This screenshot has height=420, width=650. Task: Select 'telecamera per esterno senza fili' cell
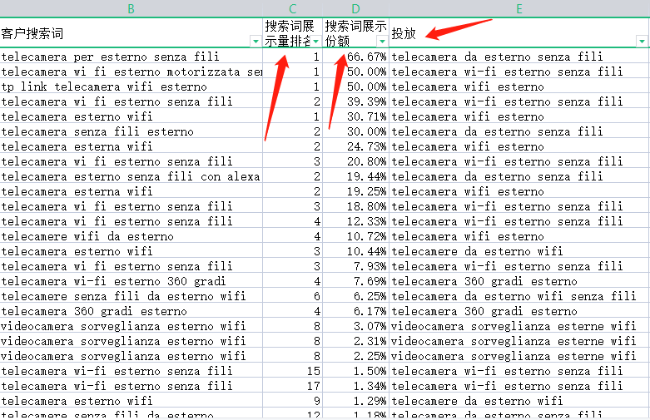point(111,57)
